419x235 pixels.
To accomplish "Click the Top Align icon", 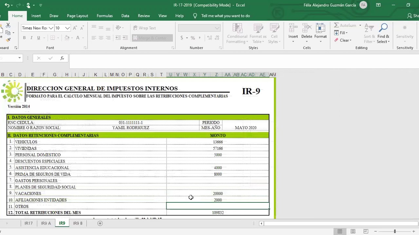I will [x=94, y=28].
